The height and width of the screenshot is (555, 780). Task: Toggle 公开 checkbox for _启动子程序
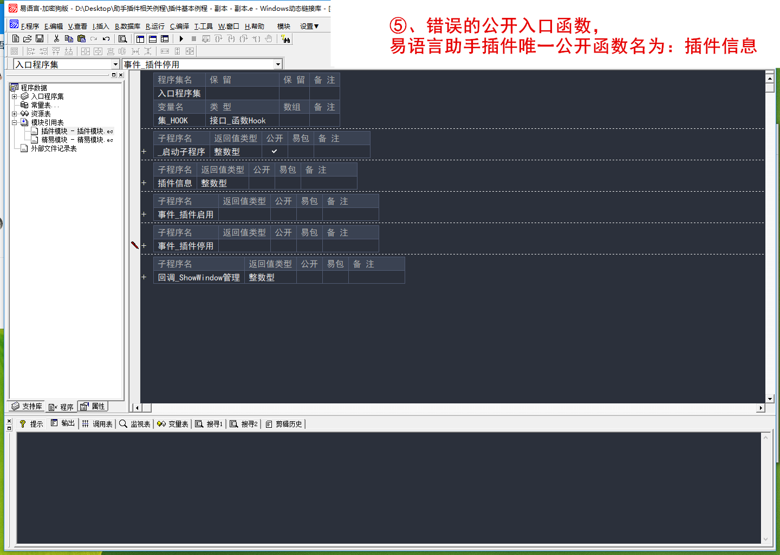click(x=275, y=152)
